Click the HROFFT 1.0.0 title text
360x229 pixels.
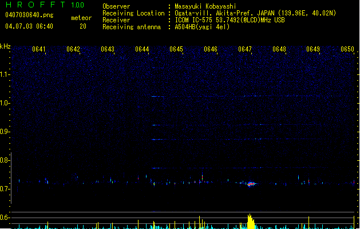tap(45, 5)
